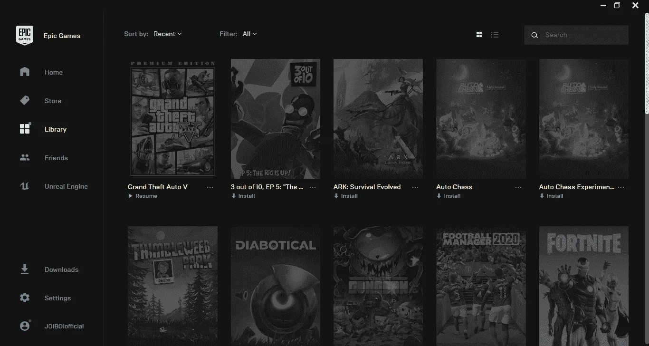Click the install arrow icon under ARK
This screenshot has height=346, width=649.
click(x=336, y=196)
